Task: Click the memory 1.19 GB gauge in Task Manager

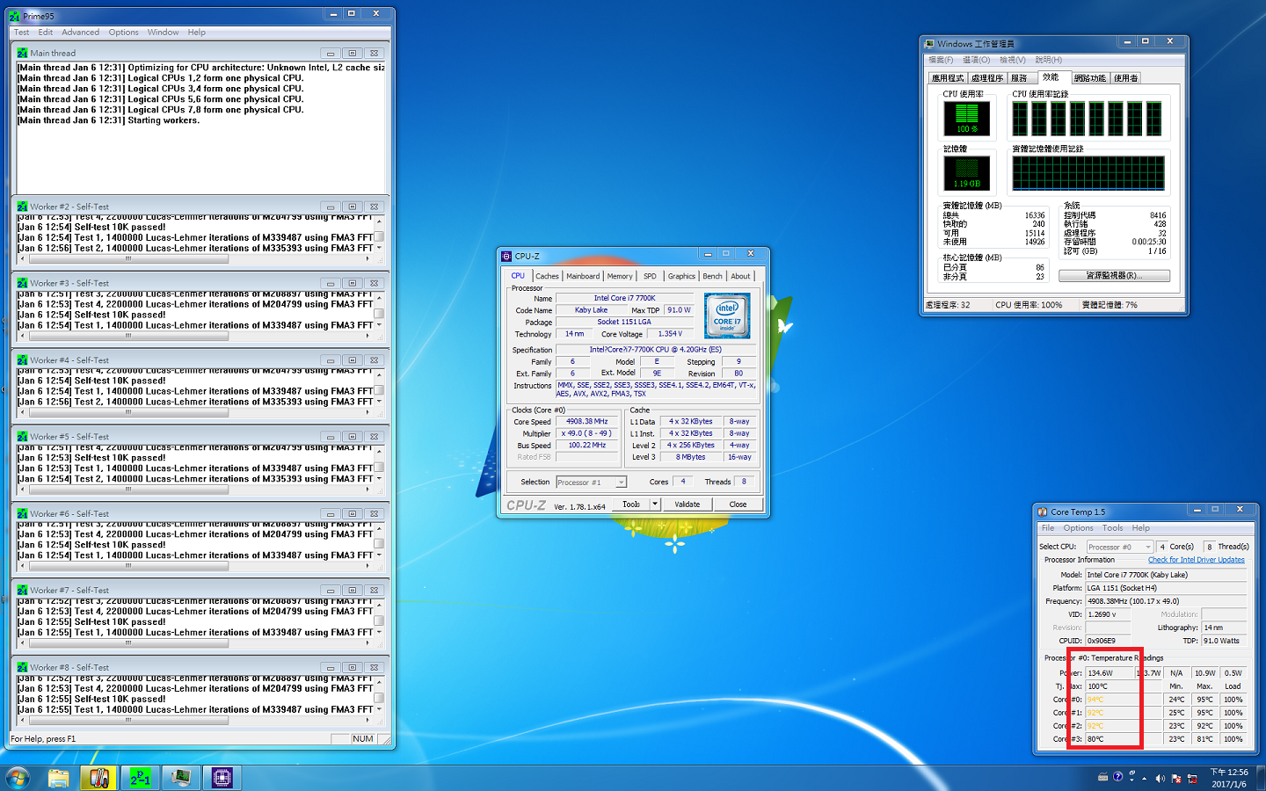Action: (966, 173)
